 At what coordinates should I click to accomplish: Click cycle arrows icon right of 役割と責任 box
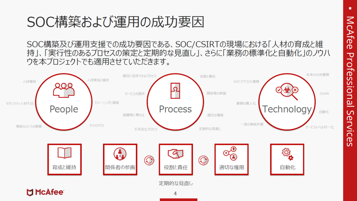point(203,160)
